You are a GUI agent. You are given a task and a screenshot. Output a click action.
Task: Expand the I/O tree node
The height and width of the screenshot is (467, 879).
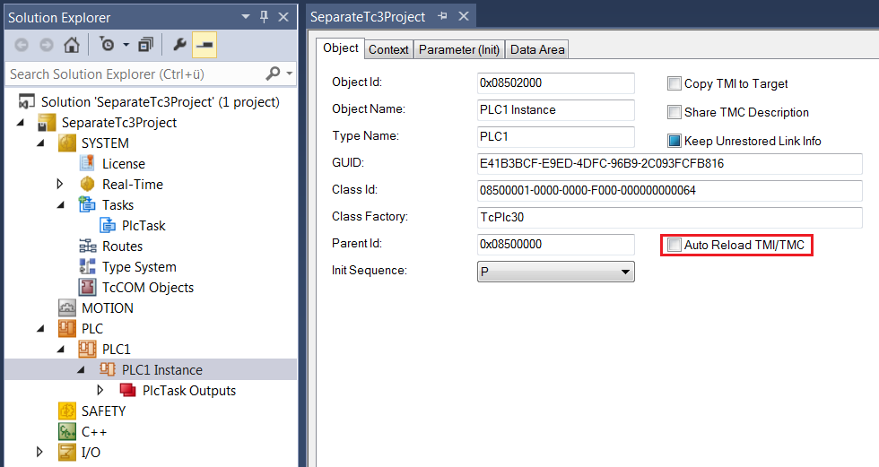pos(39,453)
